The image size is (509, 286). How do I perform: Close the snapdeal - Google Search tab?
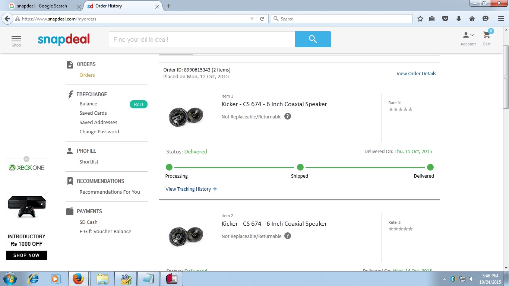tap(79, 6)
